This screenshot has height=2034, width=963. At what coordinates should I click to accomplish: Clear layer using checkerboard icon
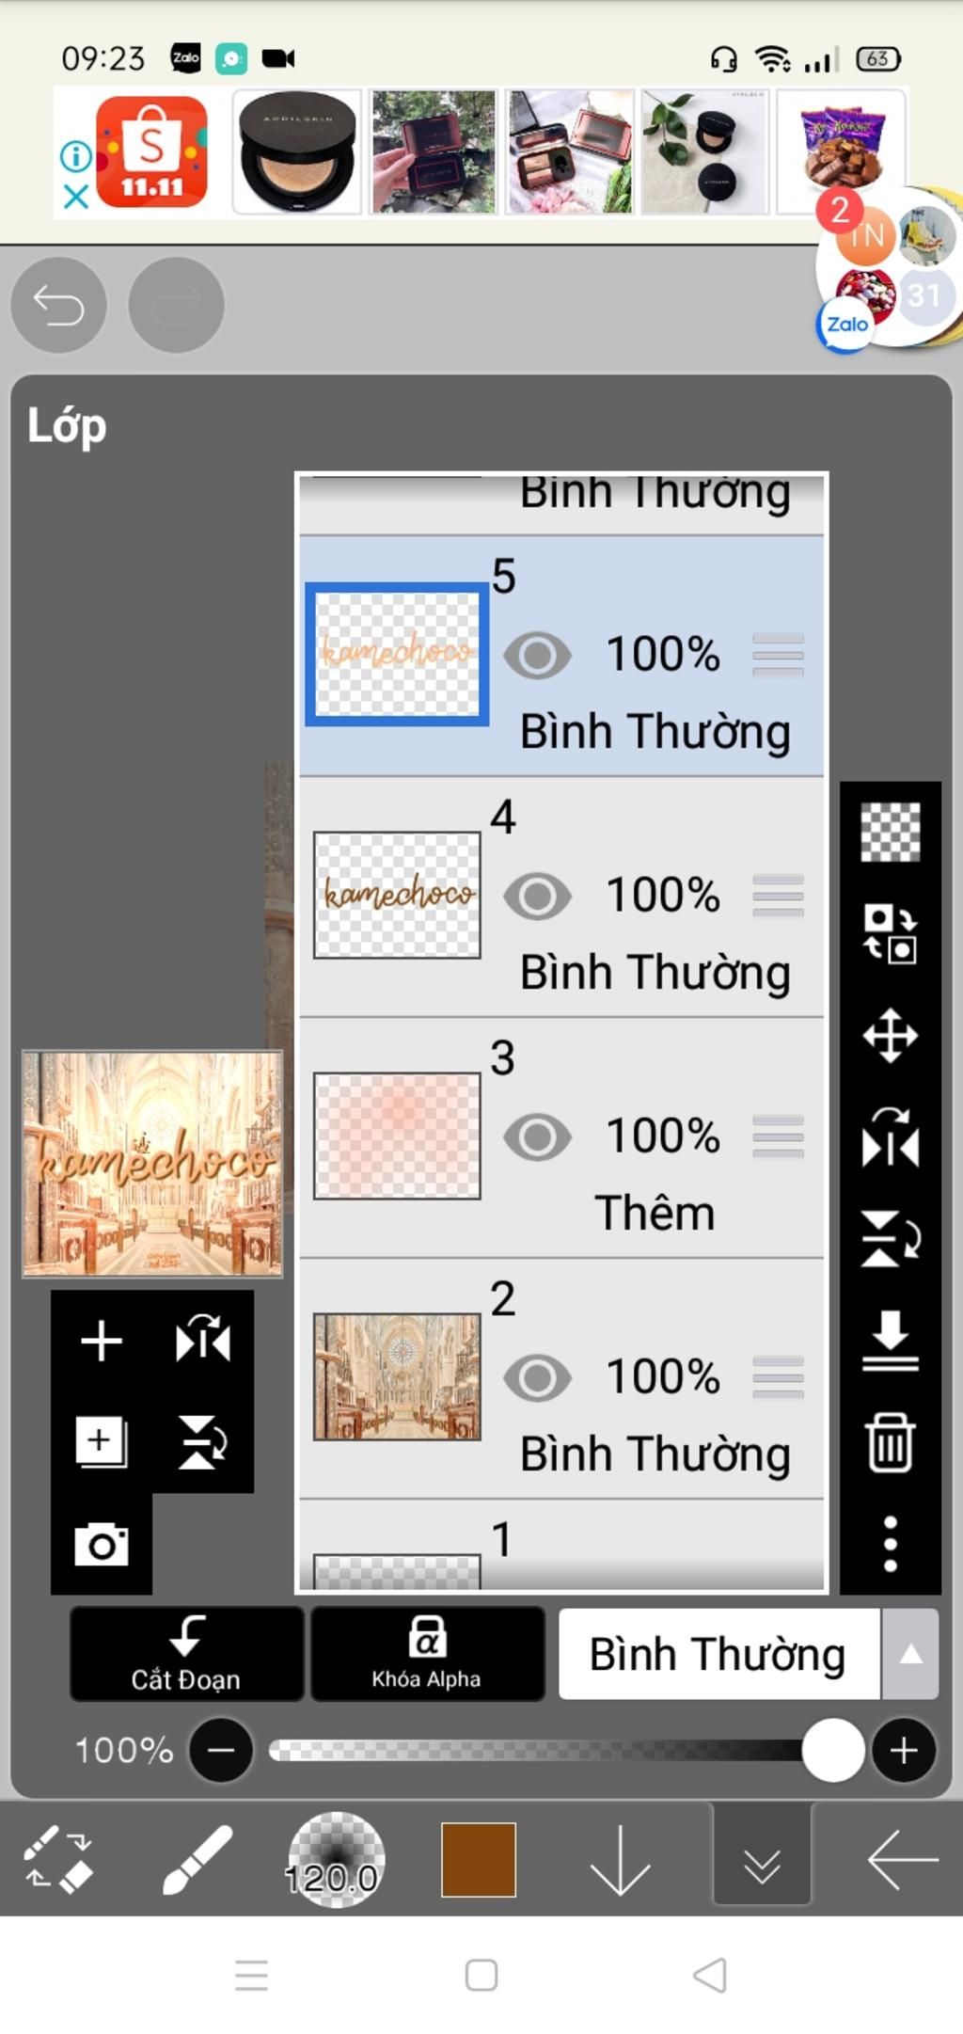pyautogui.click(x=890, y=833)
